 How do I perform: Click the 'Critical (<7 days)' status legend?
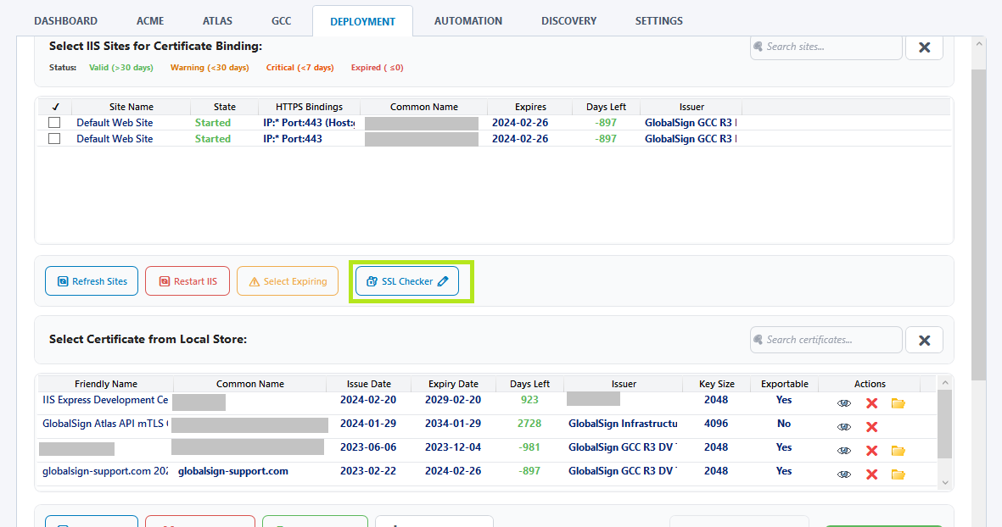pyautogui.click(x=299, y=68)
